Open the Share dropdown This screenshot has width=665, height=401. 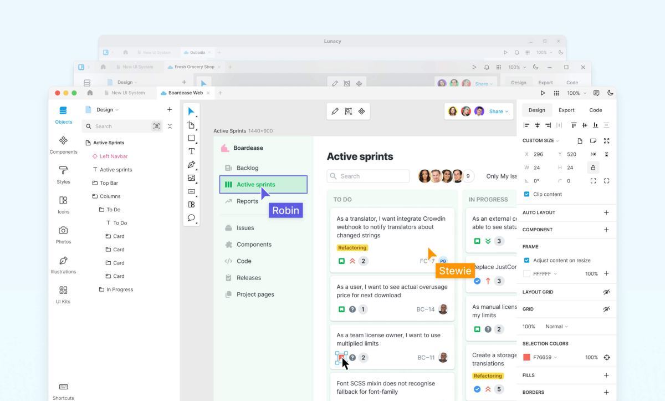[x=498, y=111]
